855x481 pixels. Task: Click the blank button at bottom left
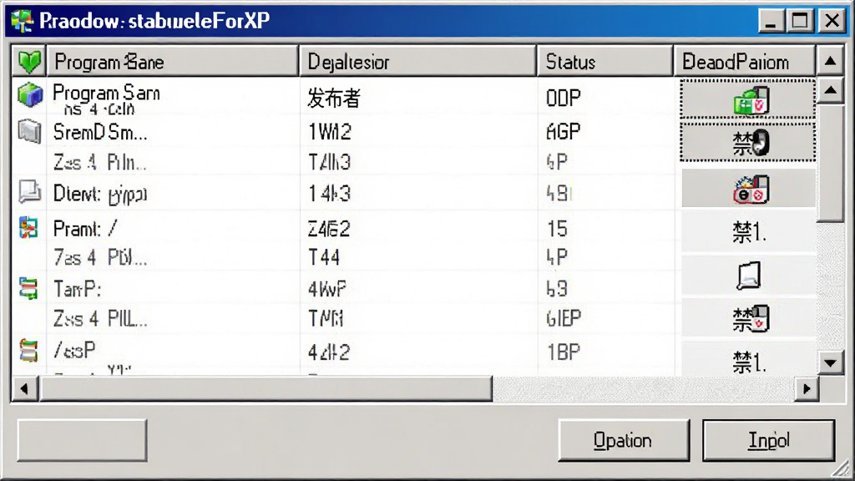coord(83,440)
